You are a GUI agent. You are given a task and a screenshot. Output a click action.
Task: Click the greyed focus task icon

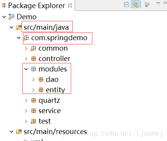147,4
